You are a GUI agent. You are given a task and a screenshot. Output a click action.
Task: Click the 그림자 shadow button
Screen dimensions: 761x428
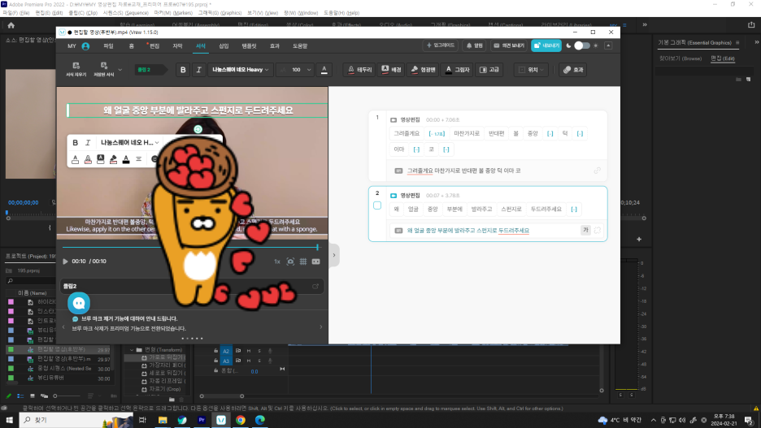(x=457, y=70)
